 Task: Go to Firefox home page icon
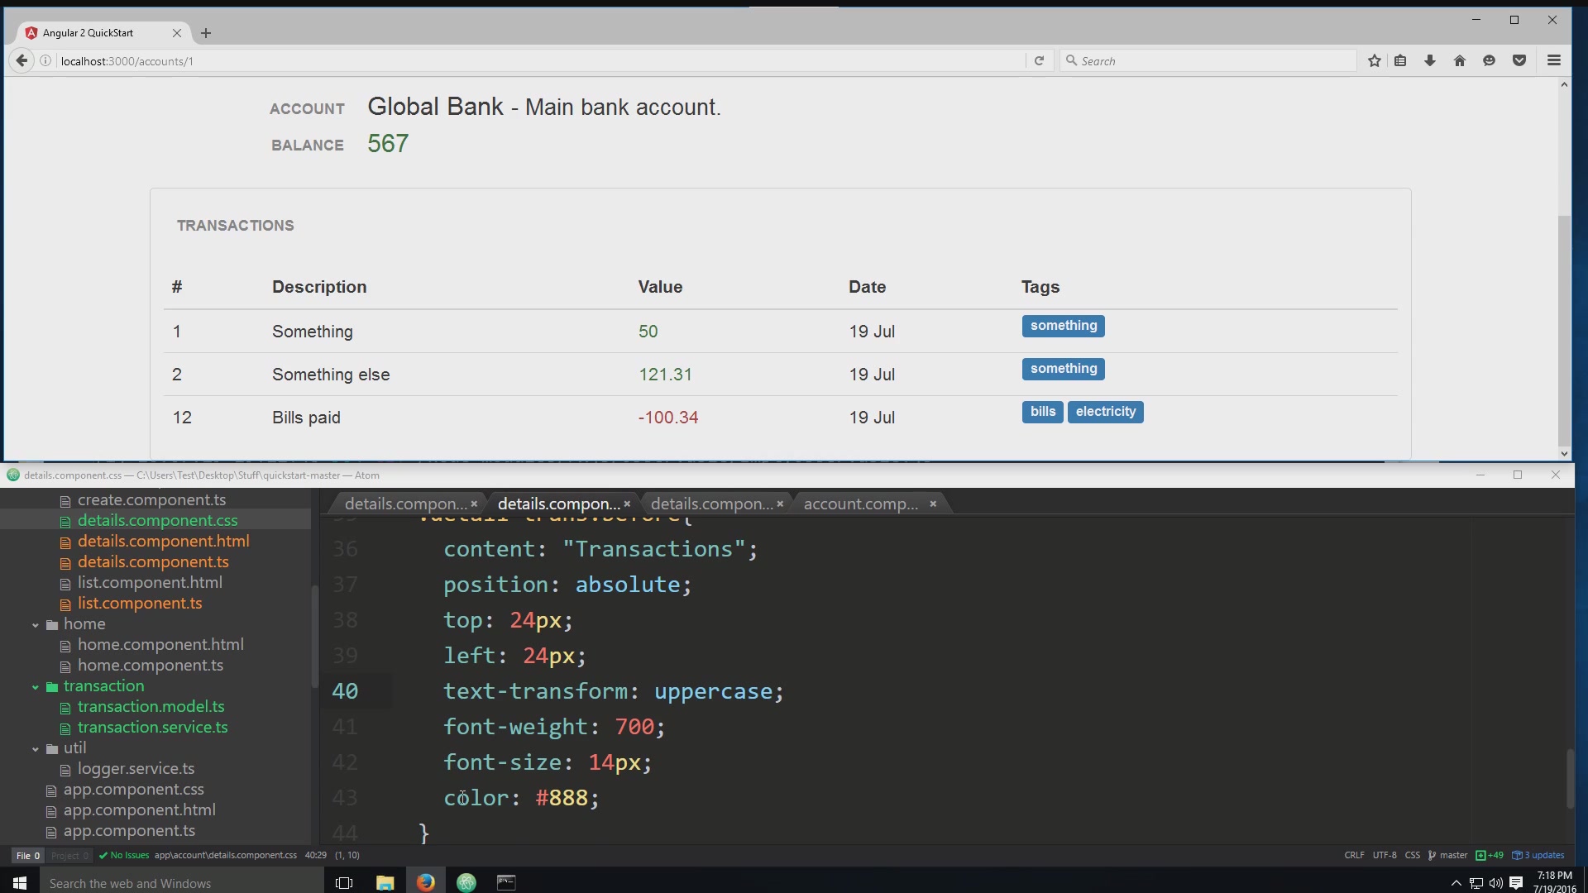[x=1460, y=60]
